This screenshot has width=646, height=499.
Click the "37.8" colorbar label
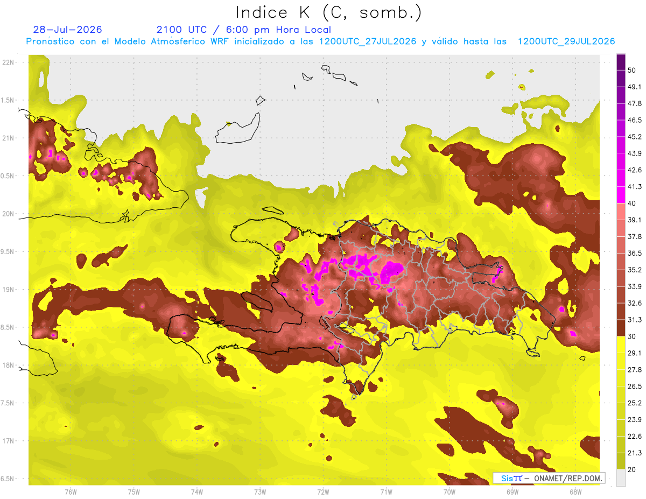635,237
